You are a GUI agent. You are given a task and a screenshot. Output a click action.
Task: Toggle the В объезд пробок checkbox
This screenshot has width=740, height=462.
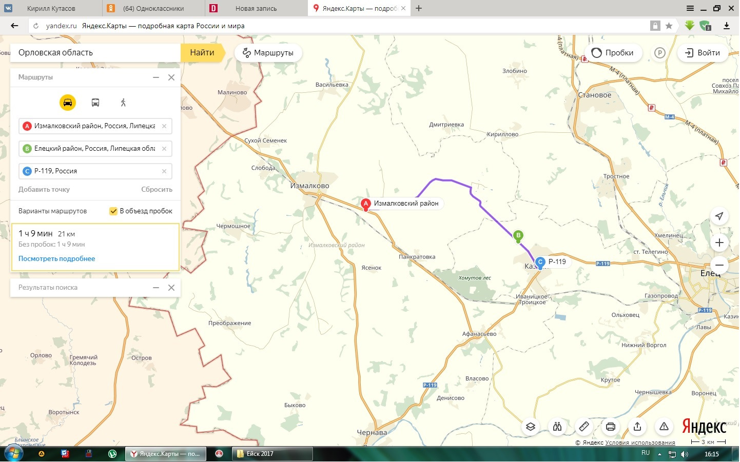(113, 211)
